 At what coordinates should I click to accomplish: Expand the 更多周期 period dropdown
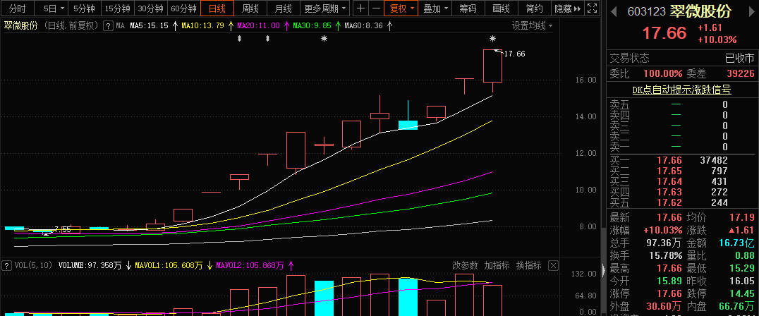(326, 8)
